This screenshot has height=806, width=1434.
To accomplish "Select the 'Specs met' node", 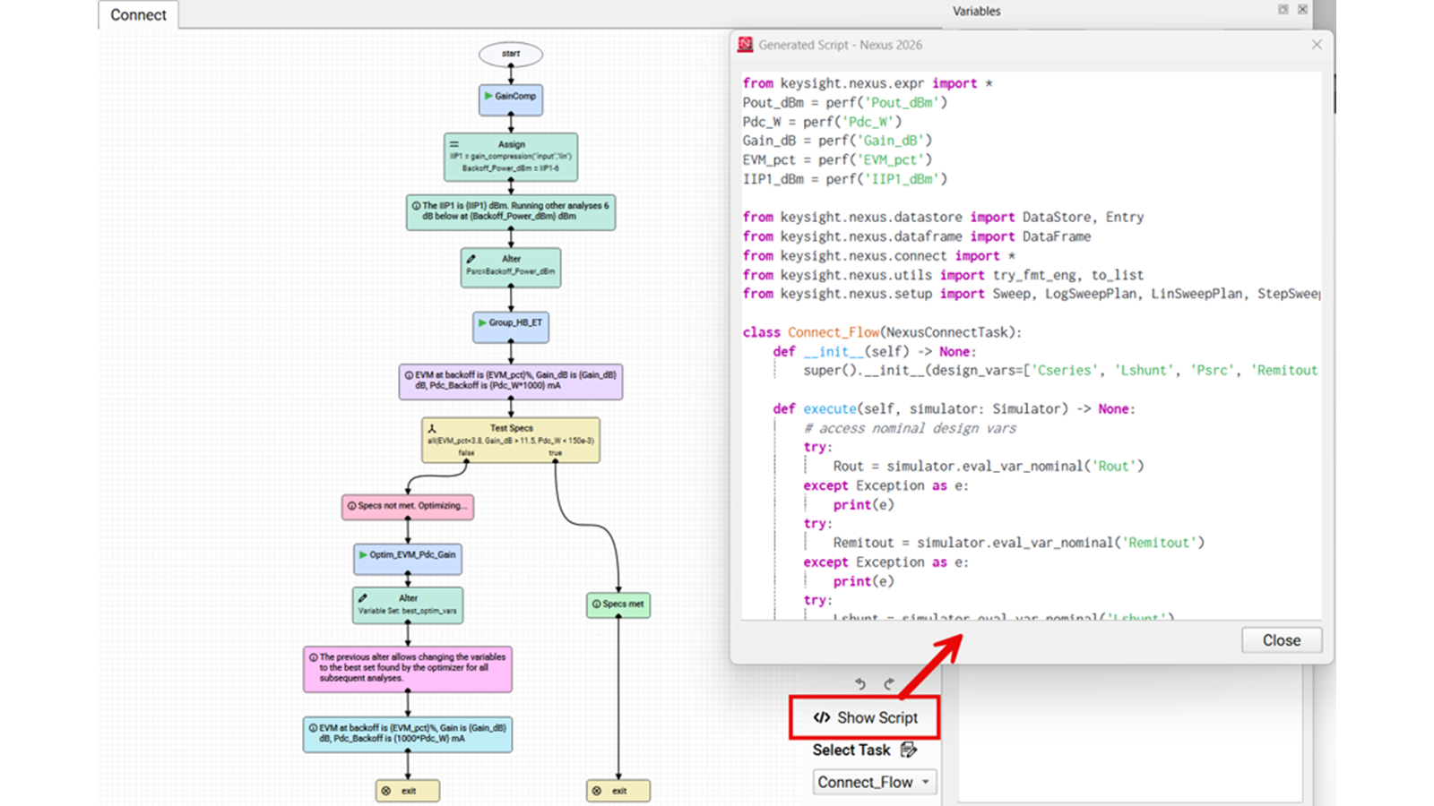I will [618, 604].
